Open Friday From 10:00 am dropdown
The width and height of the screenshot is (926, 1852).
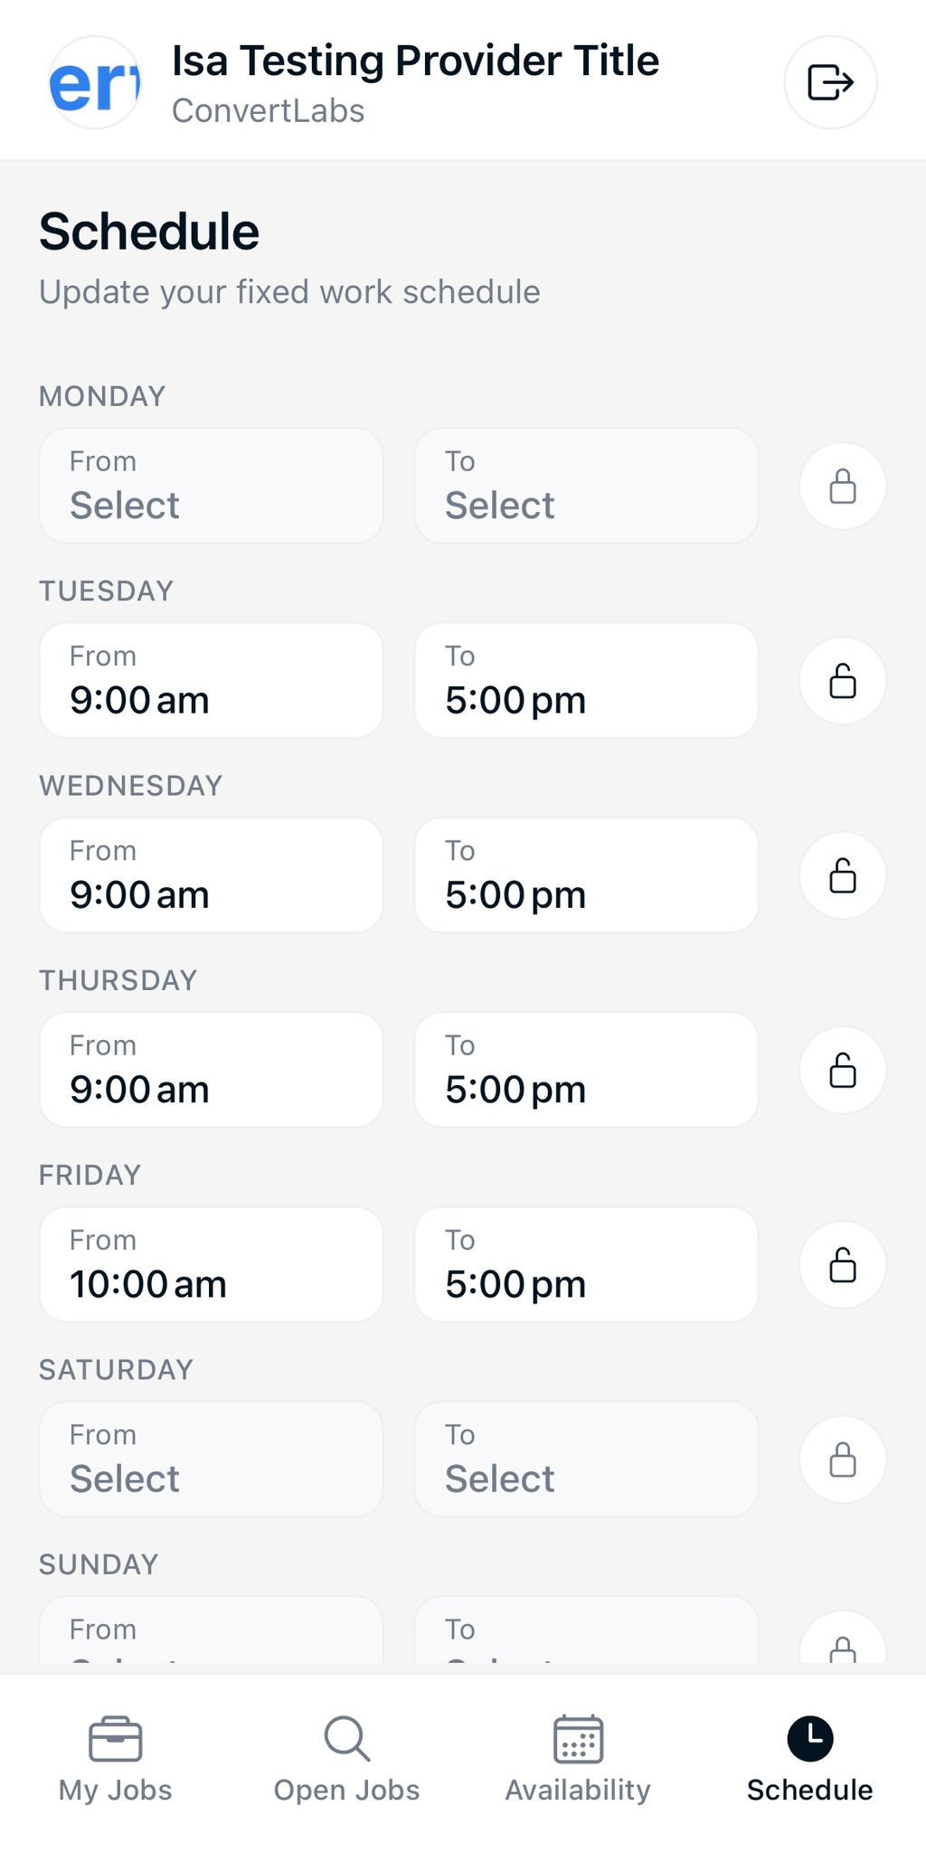point(211,1265)
